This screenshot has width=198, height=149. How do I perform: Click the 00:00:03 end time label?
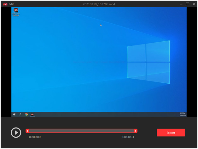128,137
